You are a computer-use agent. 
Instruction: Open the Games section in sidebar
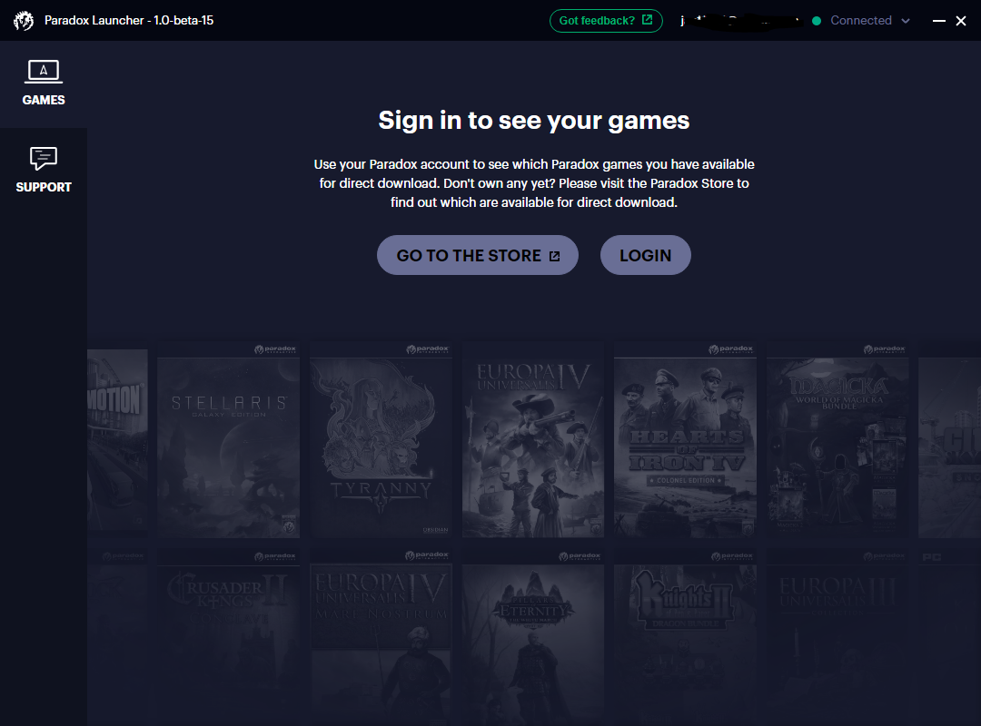click(44, 83)
